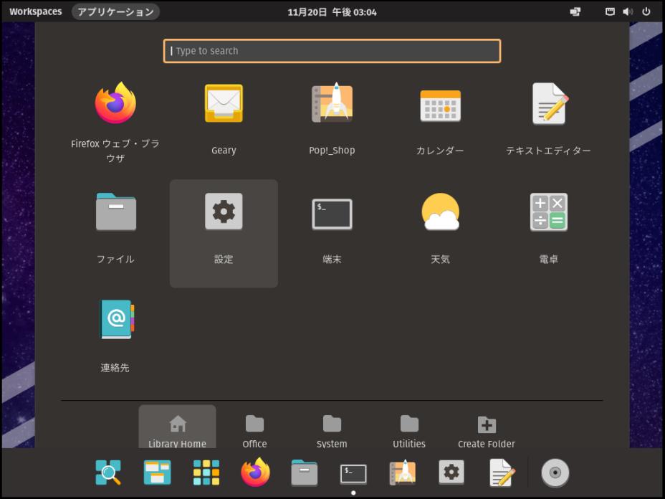The image size is (665, 499).
Task: Launch Firefox from the dock
Action: (x=255, y=472)
